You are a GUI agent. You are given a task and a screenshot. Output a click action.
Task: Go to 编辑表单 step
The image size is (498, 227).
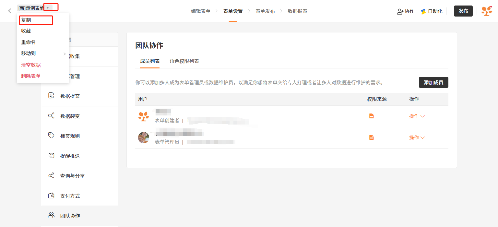[201, 11]
